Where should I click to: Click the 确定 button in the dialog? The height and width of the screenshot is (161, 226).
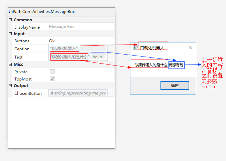click(x=175, y=85)
